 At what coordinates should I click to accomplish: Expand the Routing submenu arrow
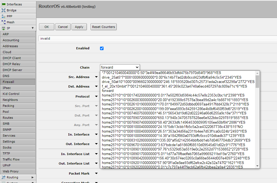click(x=33, y=177)
